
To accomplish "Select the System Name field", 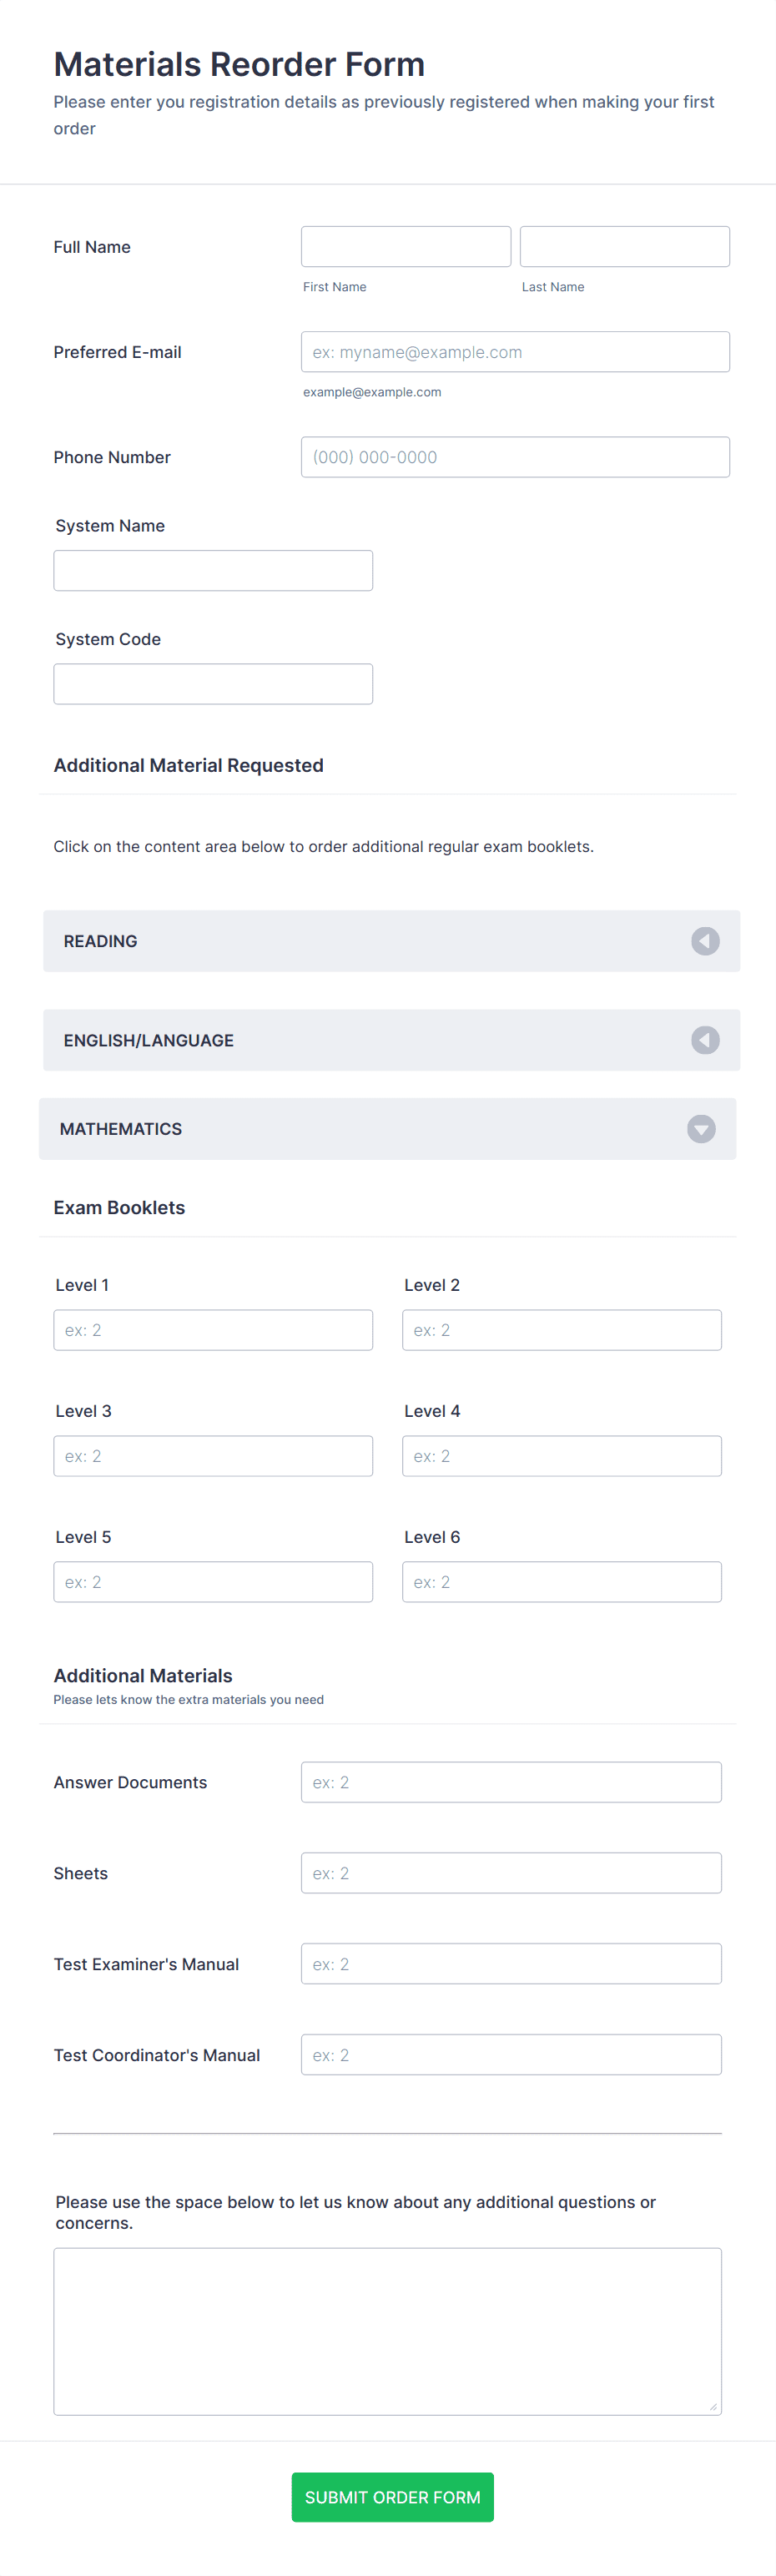I will [213, 569].
